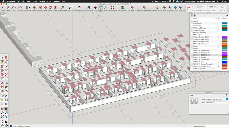Viewport: 229px width, 128px height.
Task: Open Get Models in toolbar
Action: (132, 9)
